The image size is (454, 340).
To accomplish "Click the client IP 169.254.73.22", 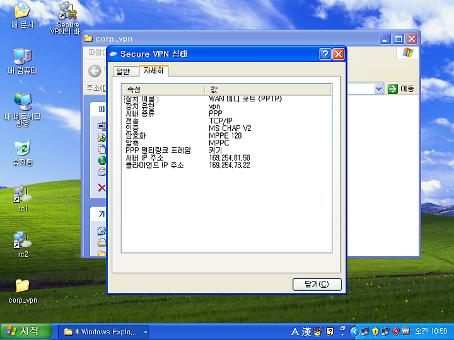I will [x=230, y=165].
